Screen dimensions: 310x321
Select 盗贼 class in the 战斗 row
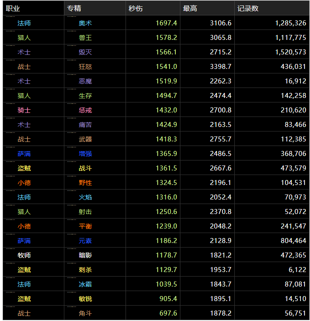click(24, 168)
